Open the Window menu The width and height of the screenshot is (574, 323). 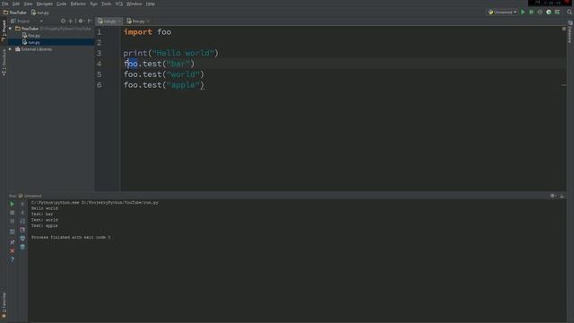134,4
